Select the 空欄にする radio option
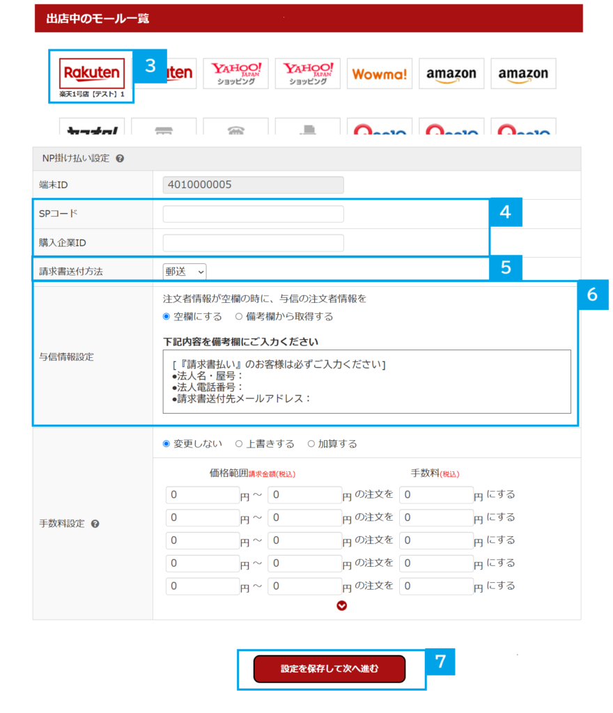This screenshot has height=713, width=613. coord(166,317)
